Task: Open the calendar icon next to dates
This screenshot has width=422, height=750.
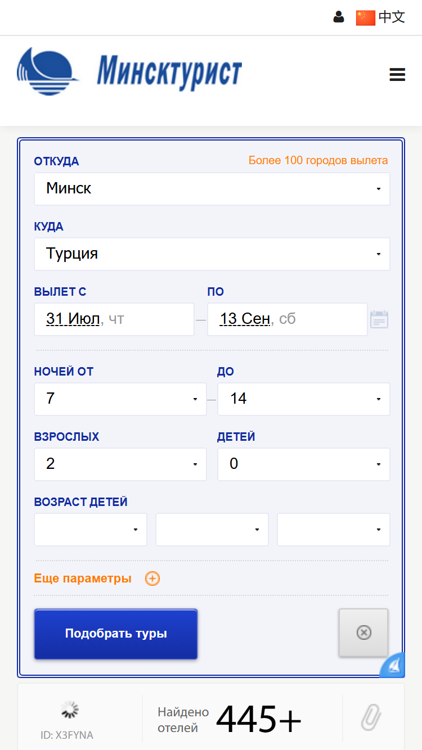Action: click(379, 319)
